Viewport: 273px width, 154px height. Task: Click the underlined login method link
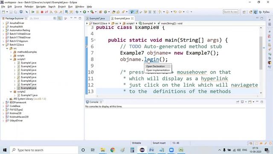click(x=151, y=59)
